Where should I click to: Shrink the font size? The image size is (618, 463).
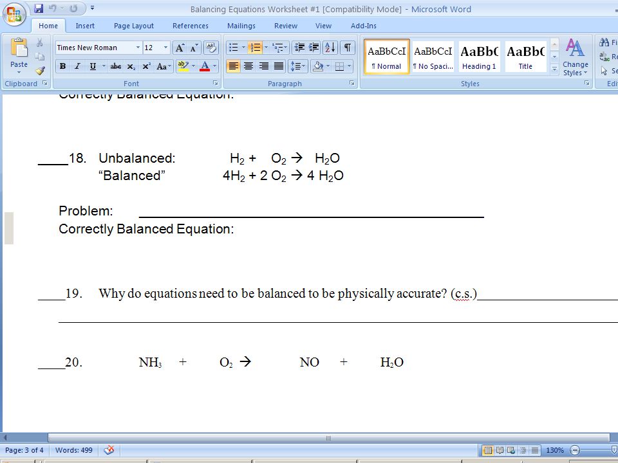194,48
